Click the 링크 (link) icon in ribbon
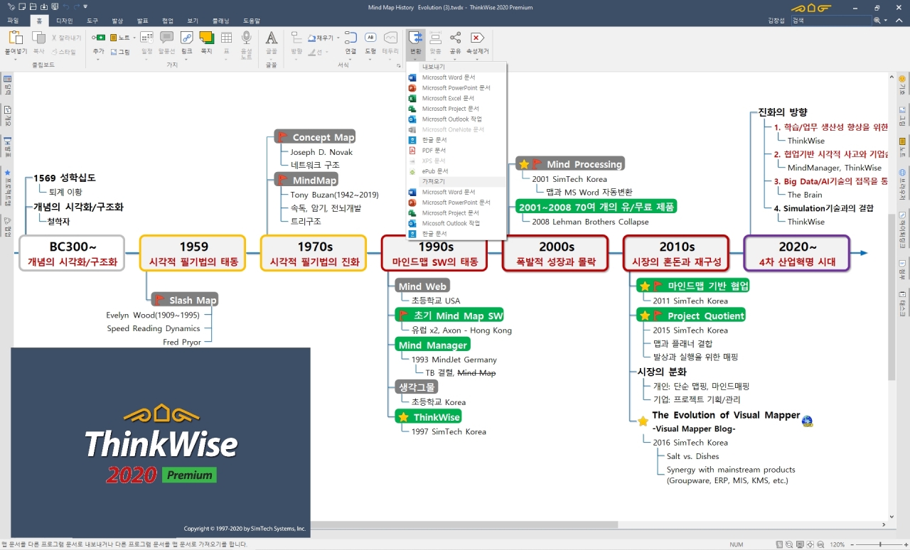 (186, 38)
